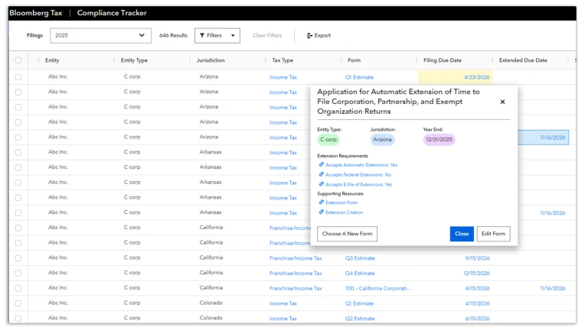Screen dimensions: 588x330
Task: Click the 12/15/2026 filing due date
Action: [x=476, y=273]
